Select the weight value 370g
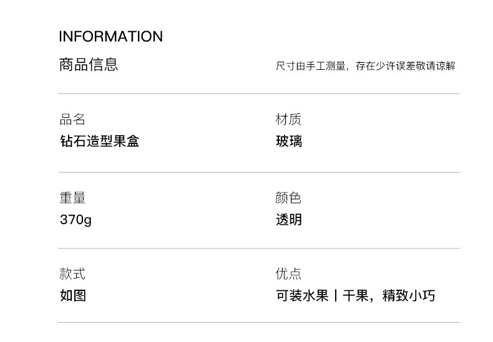Screen dimensions: 493x342 76,220
